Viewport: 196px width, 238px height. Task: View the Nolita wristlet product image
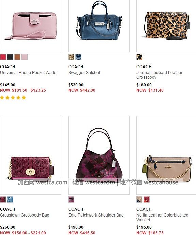pyautogui.click(x=166, y=155)
